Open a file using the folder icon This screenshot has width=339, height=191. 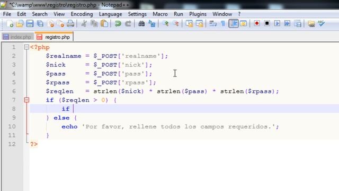[20, 23]
